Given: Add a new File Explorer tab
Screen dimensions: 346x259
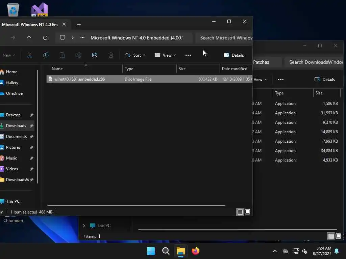Looking at the screenshot, I should (x=79, y=24).
